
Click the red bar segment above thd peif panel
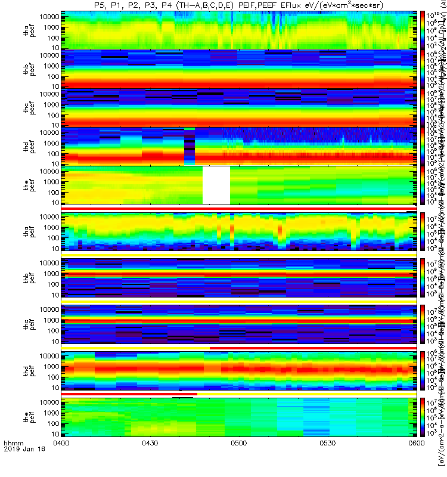click(x=313, y=348)
